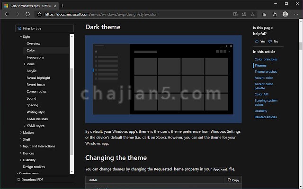The height and width of the screenshot is (189, 303).
Task: Jump to Themes section link
Action: (x=260, y=65)
